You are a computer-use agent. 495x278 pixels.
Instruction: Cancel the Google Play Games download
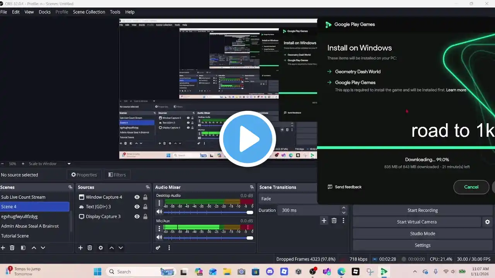471,187
